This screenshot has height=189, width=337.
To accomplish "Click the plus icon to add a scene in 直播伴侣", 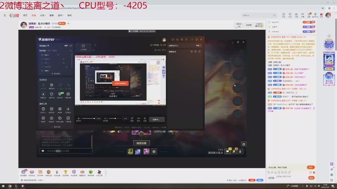I will 70,50.
